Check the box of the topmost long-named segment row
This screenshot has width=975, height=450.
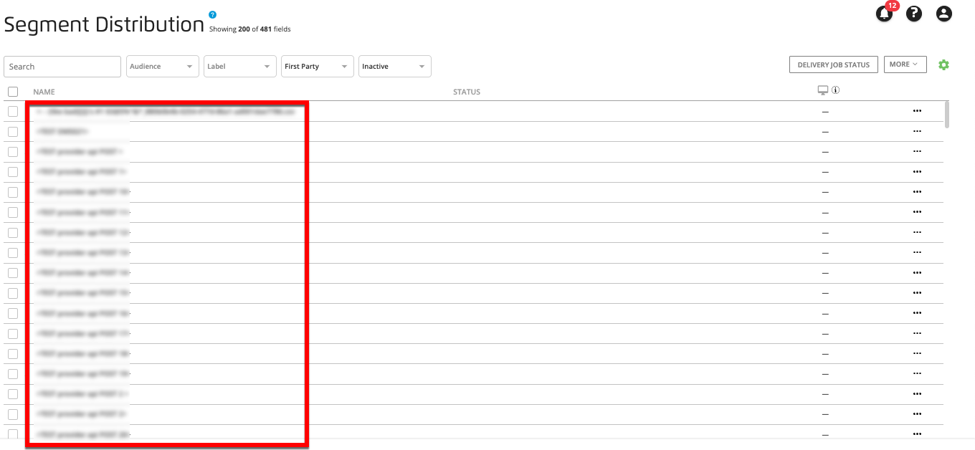coord(13,112)
